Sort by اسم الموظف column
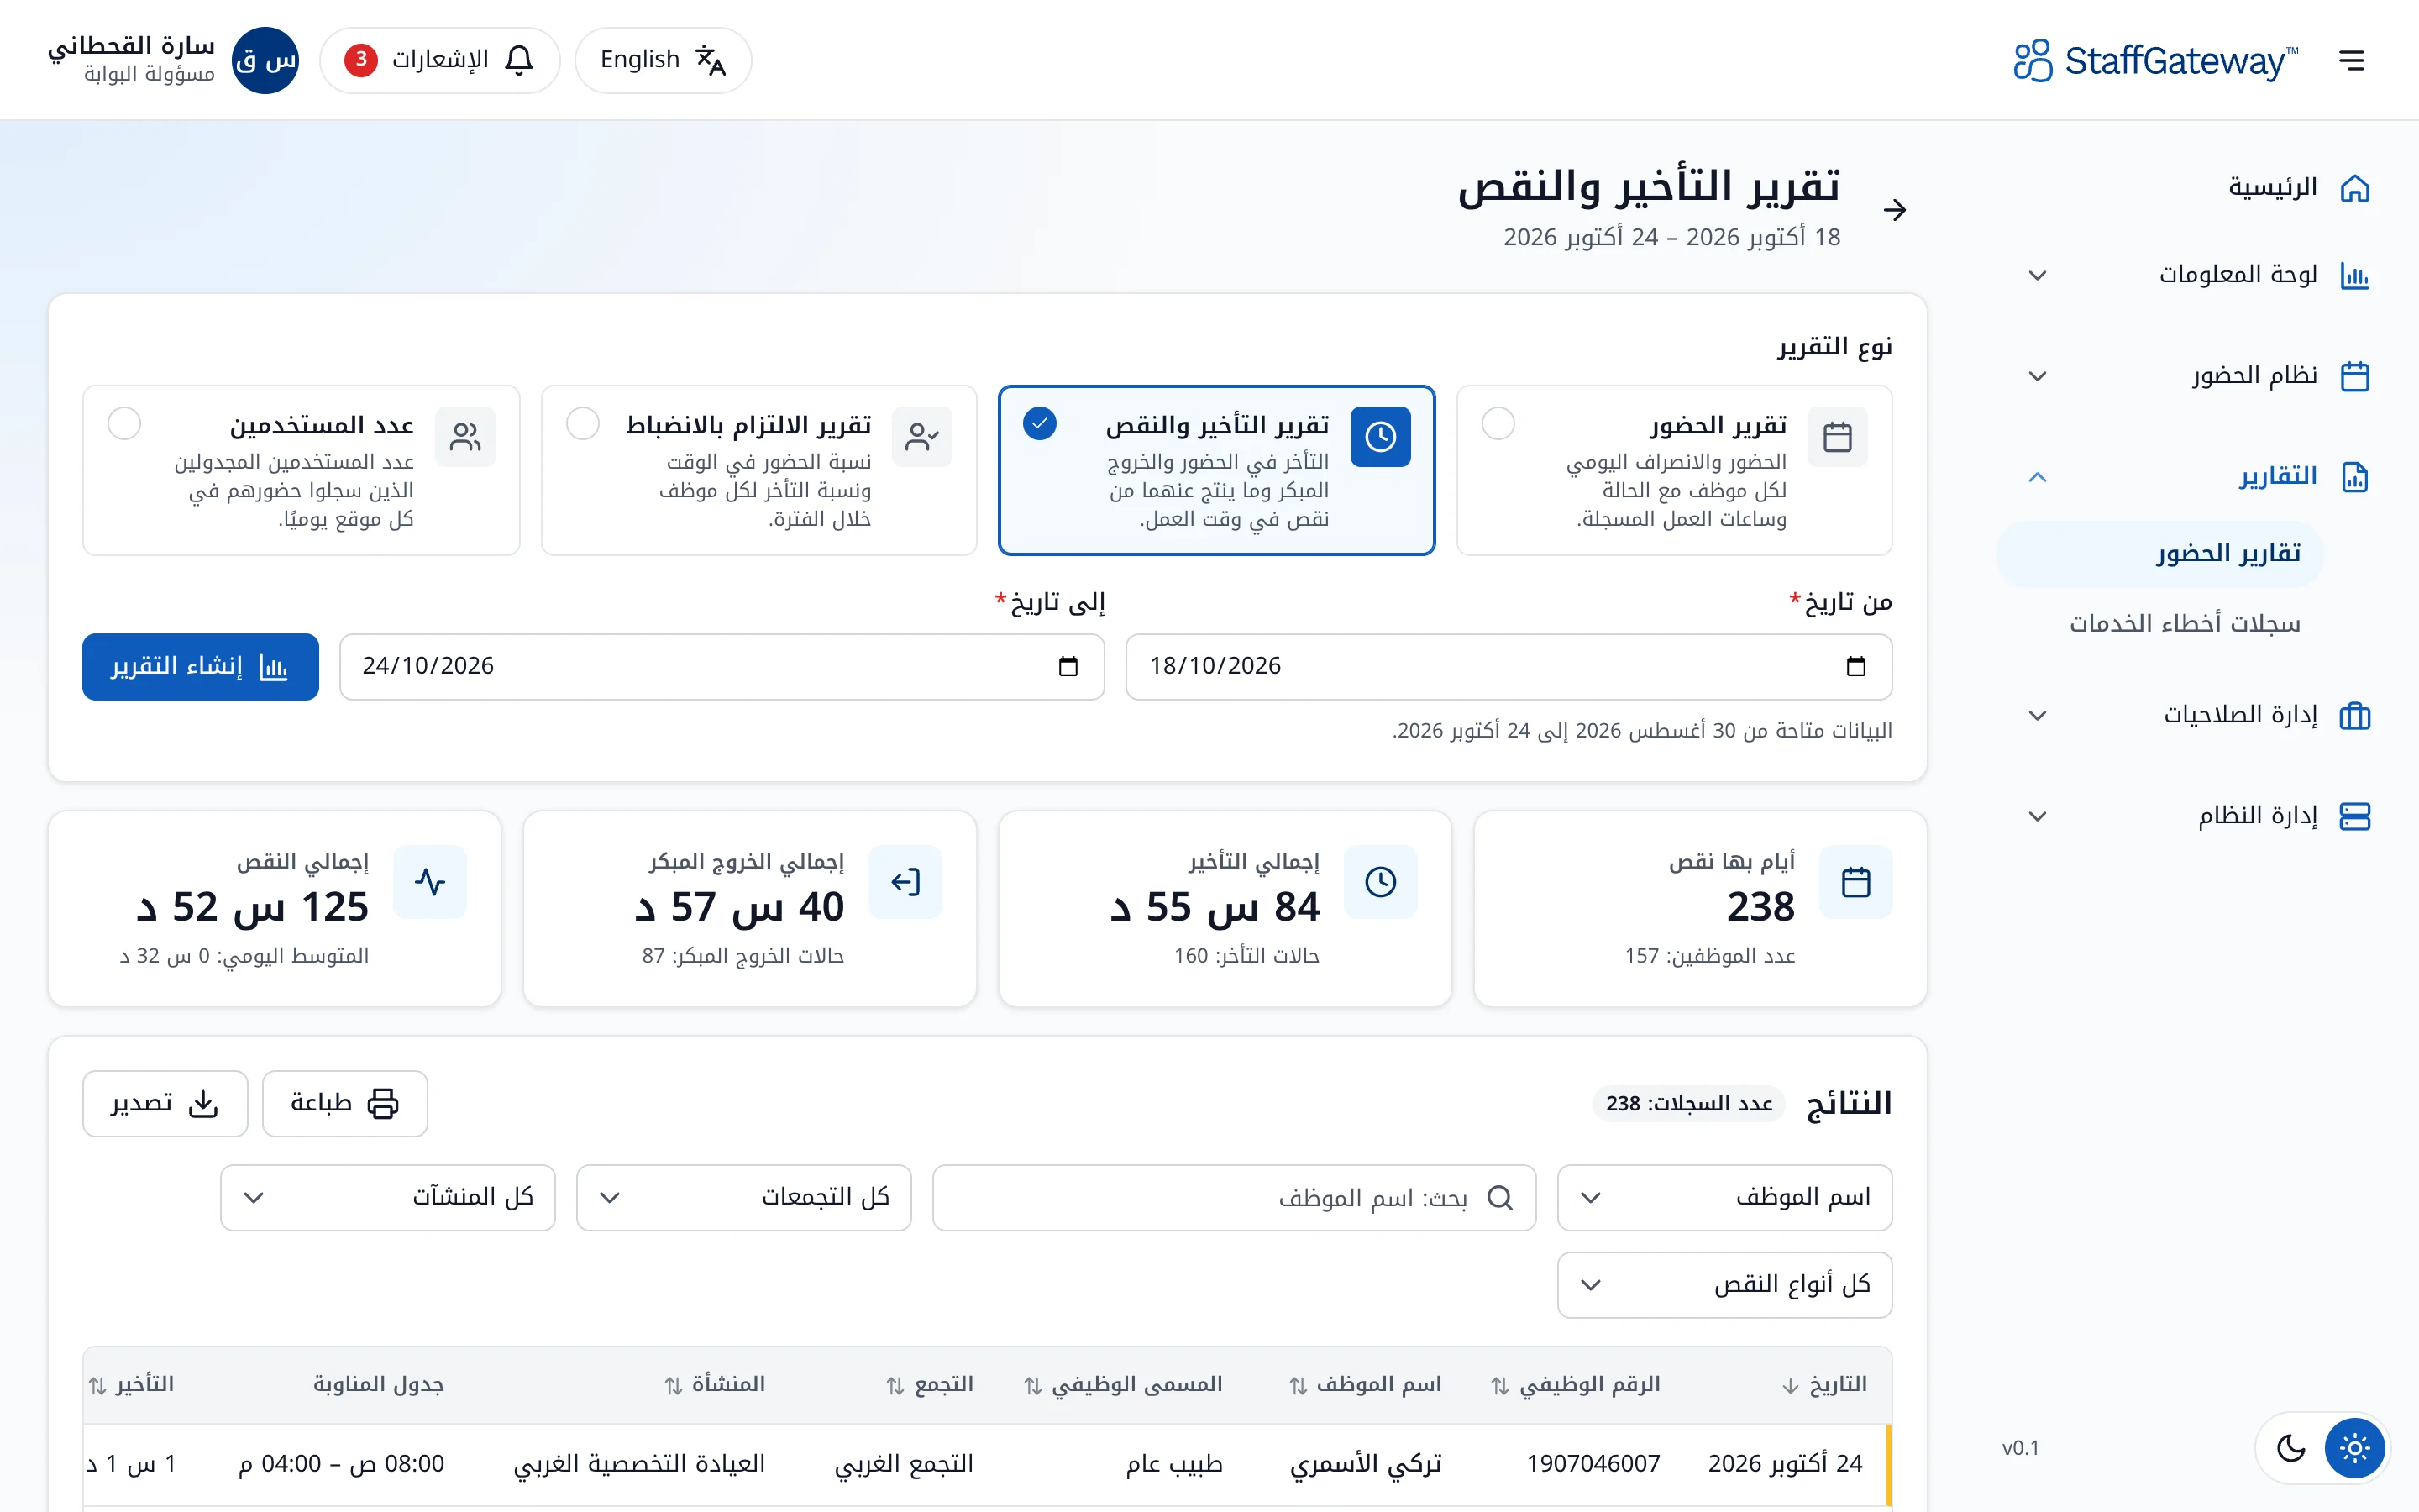The height and width of the screenshot is (1512, 2419). [x=1364, y=1385]
